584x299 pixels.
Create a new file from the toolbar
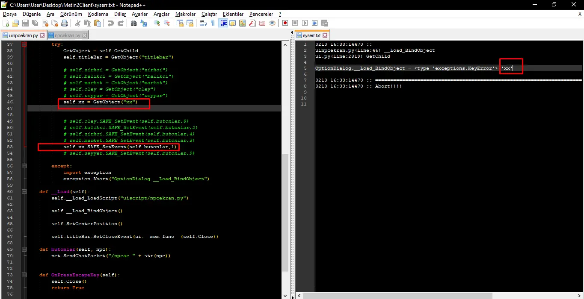(x=6, y=23)
